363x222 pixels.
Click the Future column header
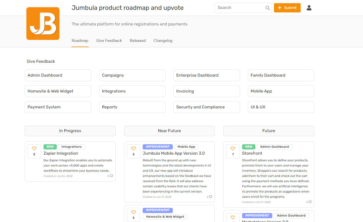pyautogui.click(x=269, y=131)
